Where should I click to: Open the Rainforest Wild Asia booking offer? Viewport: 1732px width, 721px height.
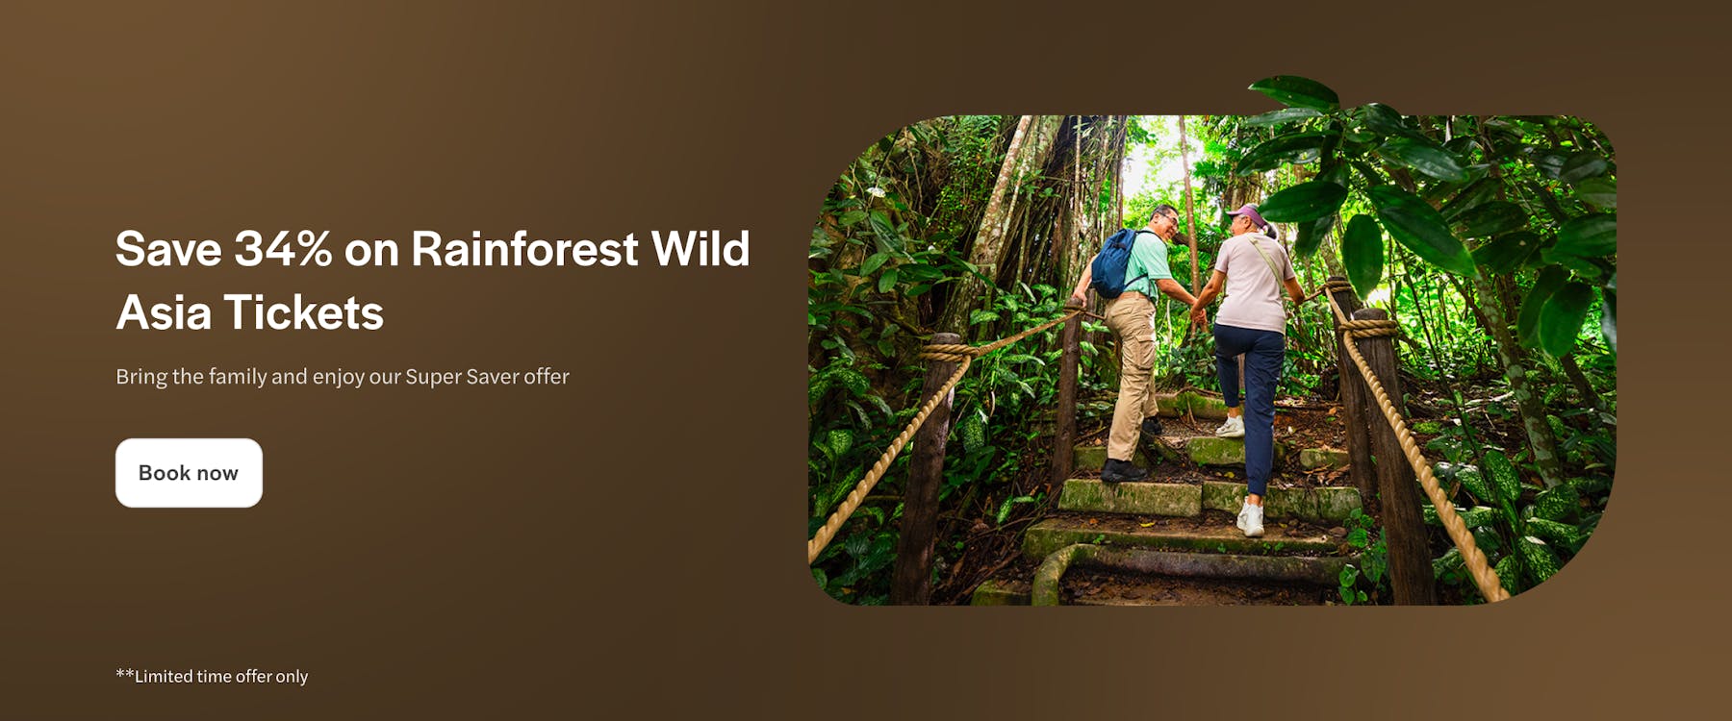[x=188, y=472]
